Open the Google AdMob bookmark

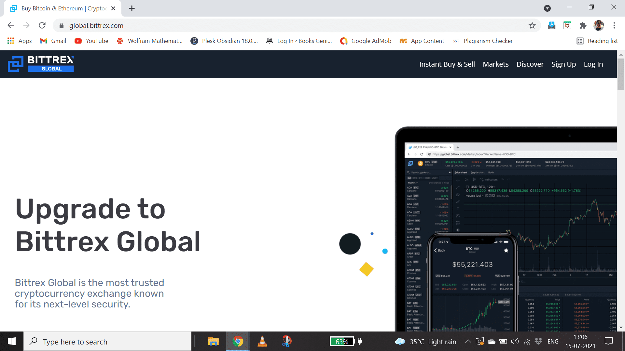point(366,41)
